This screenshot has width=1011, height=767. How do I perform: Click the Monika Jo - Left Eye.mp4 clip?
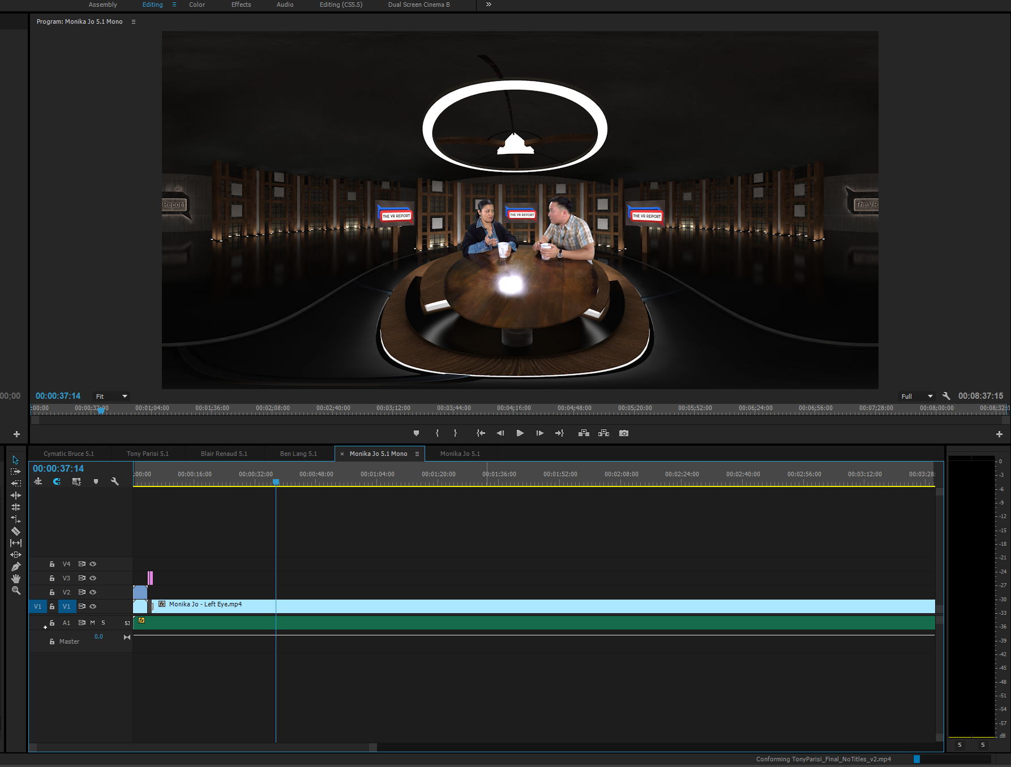pyautogui.click(x=509, y=606)
